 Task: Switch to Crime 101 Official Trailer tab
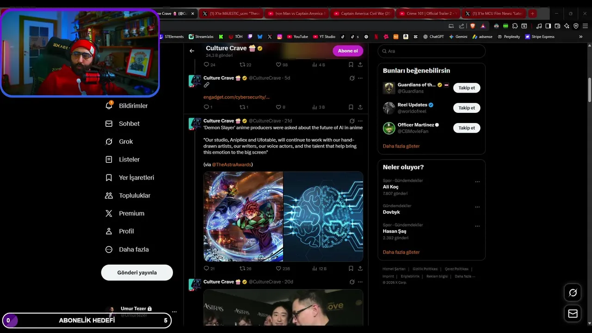428,13
